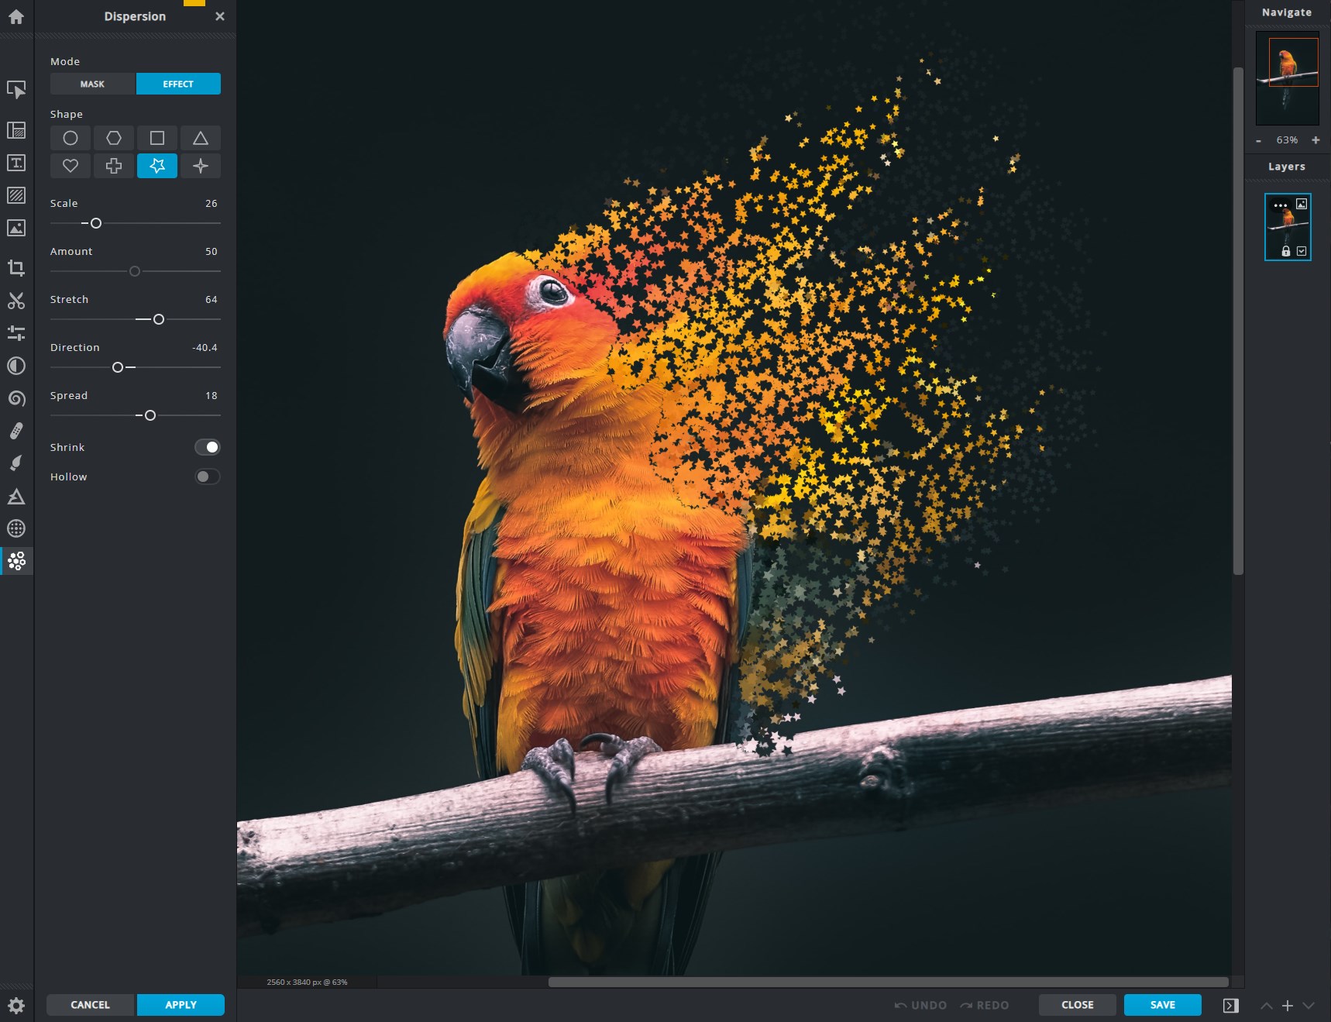Open the Cutout tool with scissors icon
The height and width of the screenshot is (1022, 1331).
coord(16,301)
